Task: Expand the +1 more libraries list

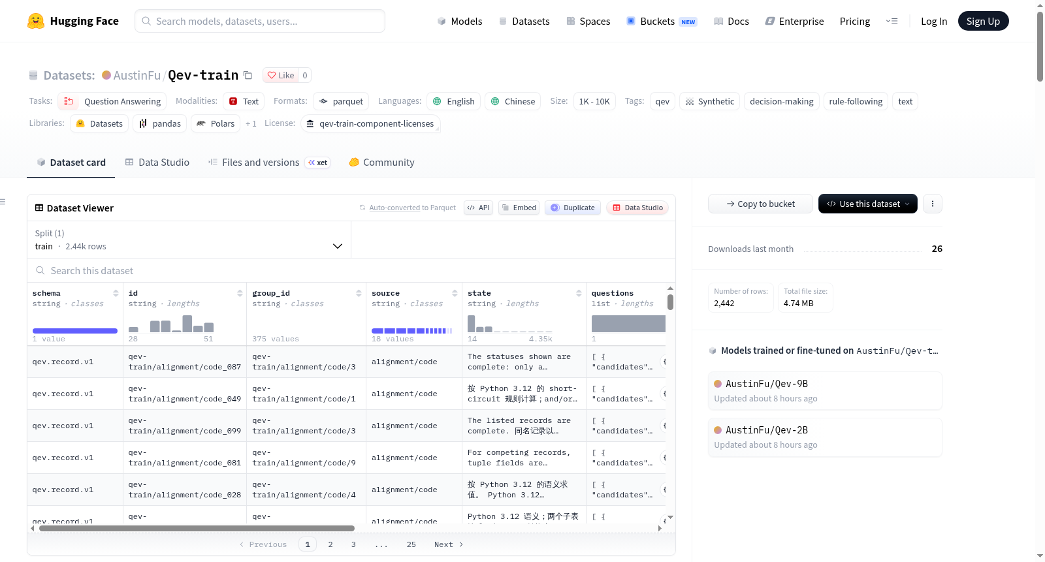Action: [251, 123]
